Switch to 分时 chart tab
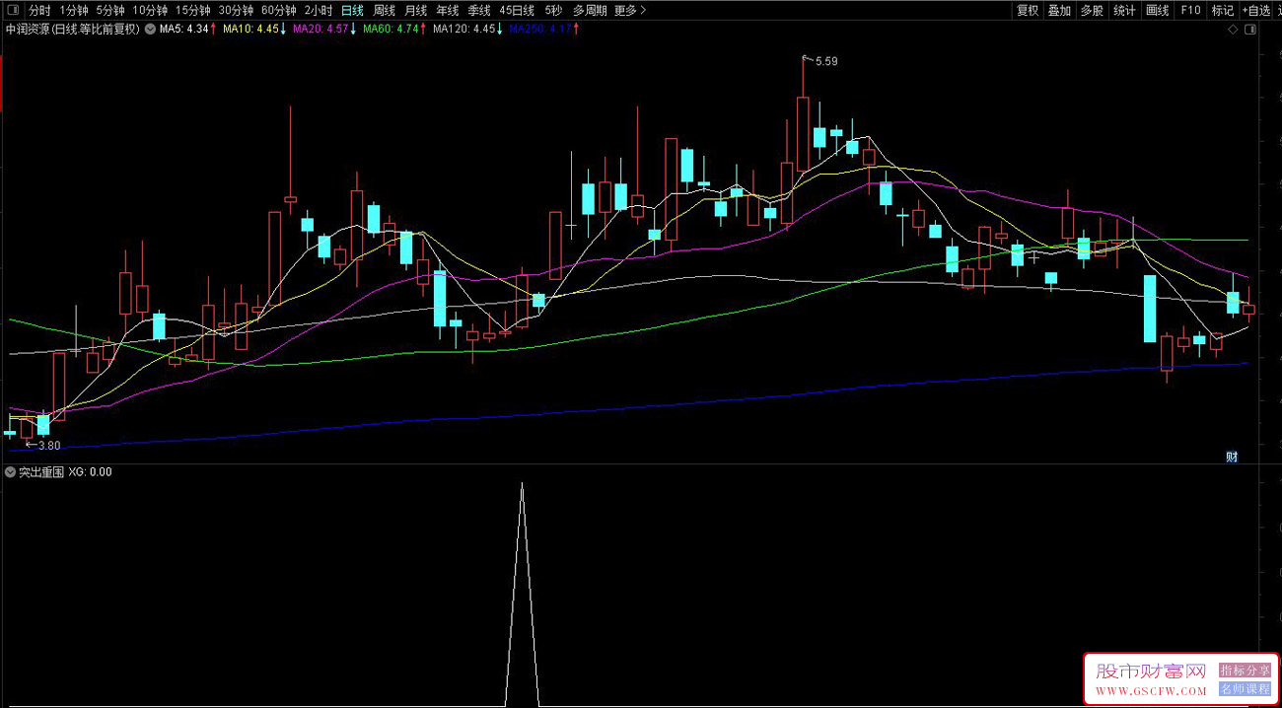1282x708 pixels. pos(39,10)
